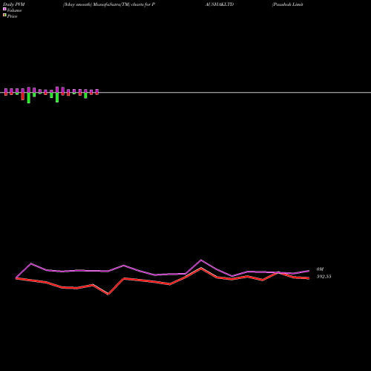
Task: Click the '(3day smooth) MunafaSutra(TM) charts for P' heading
Action: pos(109,4)
